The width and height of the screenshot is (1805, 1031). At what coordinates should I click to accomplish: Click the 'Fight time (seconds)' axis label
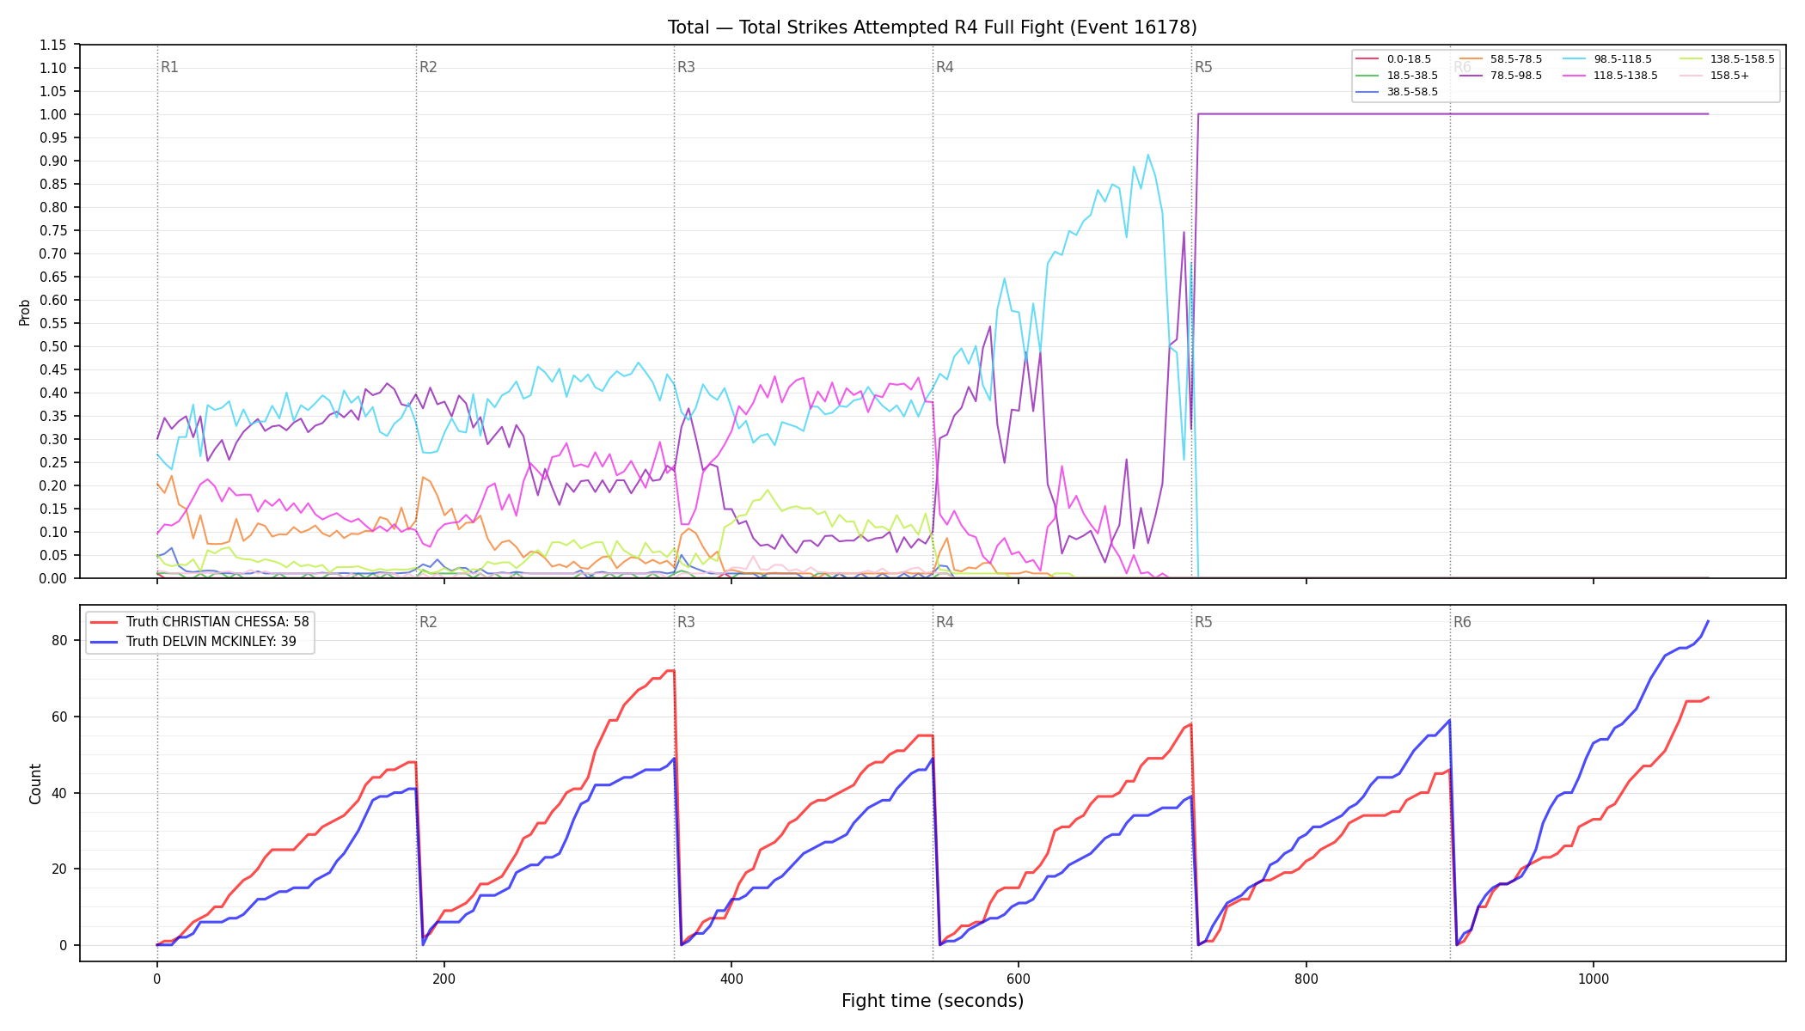[933, 1001]
